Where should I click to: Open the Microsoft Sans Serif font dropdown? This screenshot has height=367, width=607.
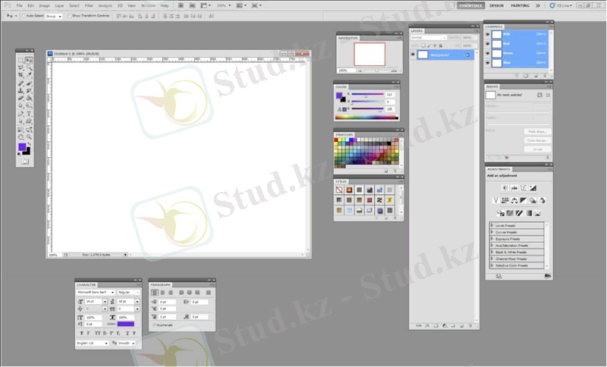coord(96,292)
